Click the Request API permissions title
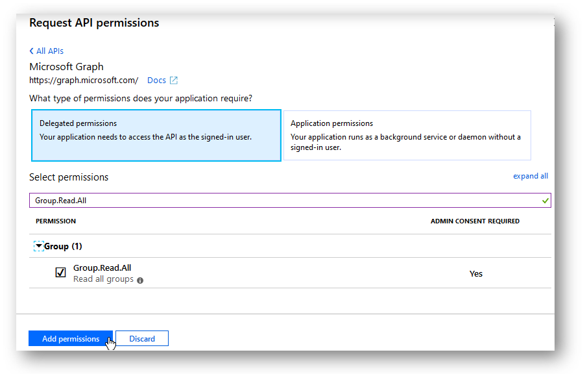Screen dimensions: 587x374 click(94, 23)
